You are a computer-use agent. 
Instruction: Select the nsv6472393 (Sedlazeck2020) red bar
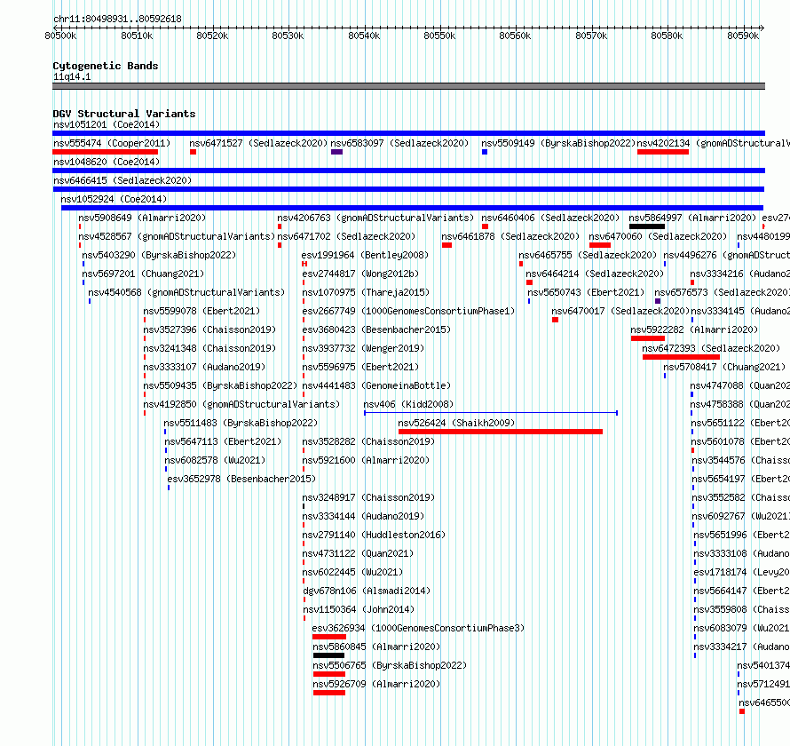pos(681,357)
